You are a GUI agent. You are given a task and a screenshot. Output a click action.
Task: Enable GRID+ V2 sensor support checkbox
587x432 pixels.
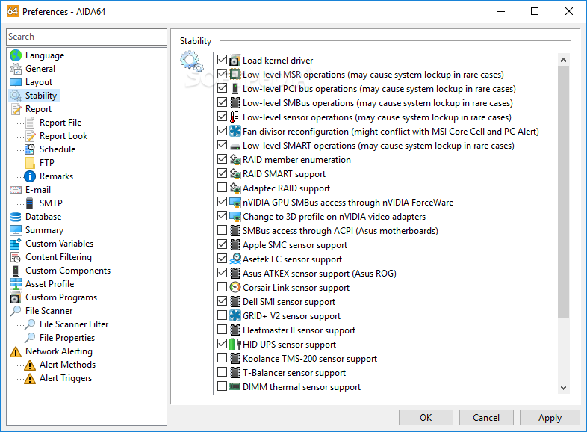pyautogui.click(x=222, y=315)
